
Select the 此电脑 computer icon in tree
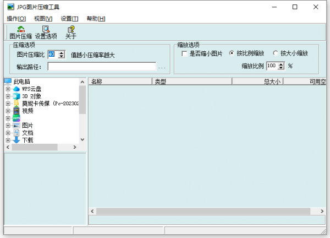pos(8,81)
